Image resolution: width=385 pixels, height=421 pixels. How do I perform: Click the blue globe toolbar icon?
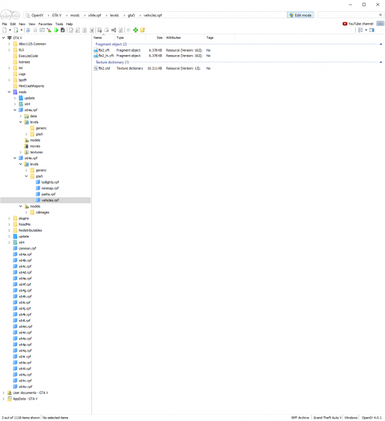coord(28,30)
